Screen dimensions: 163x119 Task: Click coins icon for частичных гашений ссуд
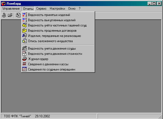tap(24, 25)
